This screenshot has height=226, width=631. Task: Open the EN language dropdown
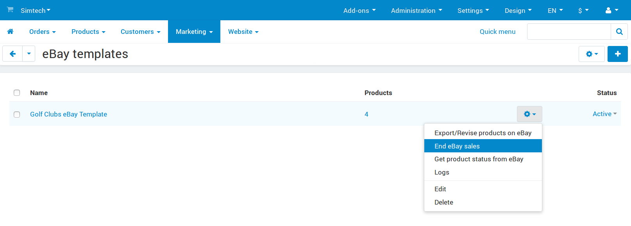(x=555, y=11)
